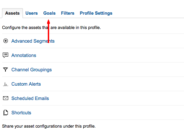
Task: Switch to the Users tab
Action: [31, 13]
